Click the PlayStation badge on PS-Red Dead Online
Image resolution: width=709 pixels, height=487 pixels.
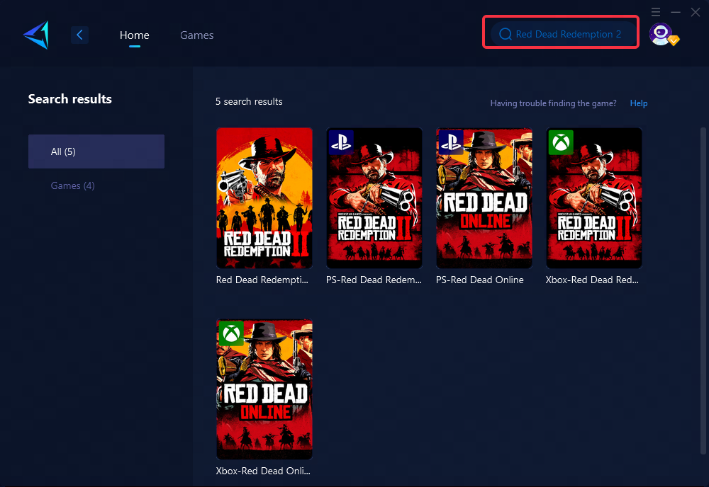point(451,142)
